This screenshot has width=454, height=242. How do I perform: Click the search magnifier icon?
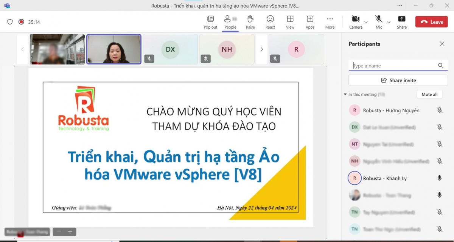[x=441, y=66]
